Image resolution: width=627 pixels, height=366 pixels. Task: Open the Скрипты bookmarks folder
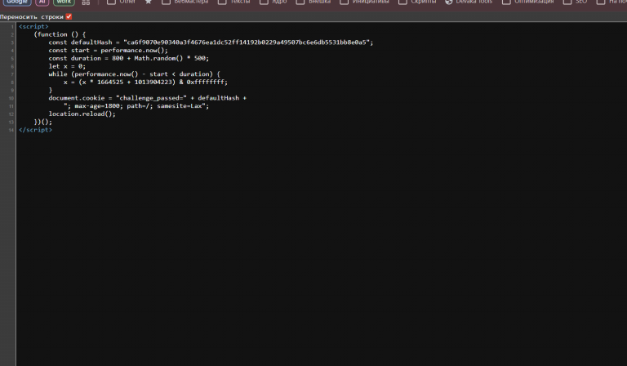click(x=418, y=2)
